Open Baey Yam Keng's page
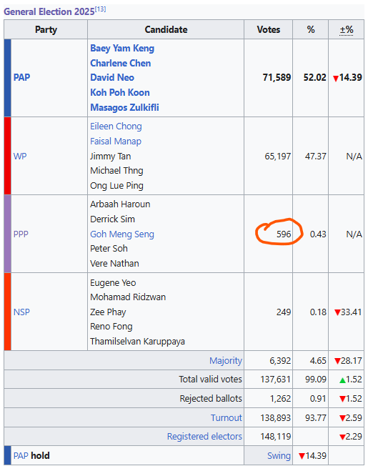 click(122, 48)
